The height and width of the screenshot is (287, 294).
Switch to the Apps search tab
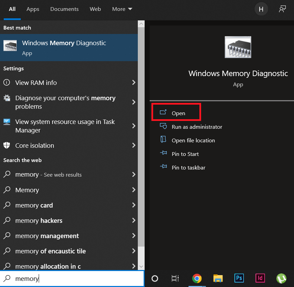tap(33, 9)
